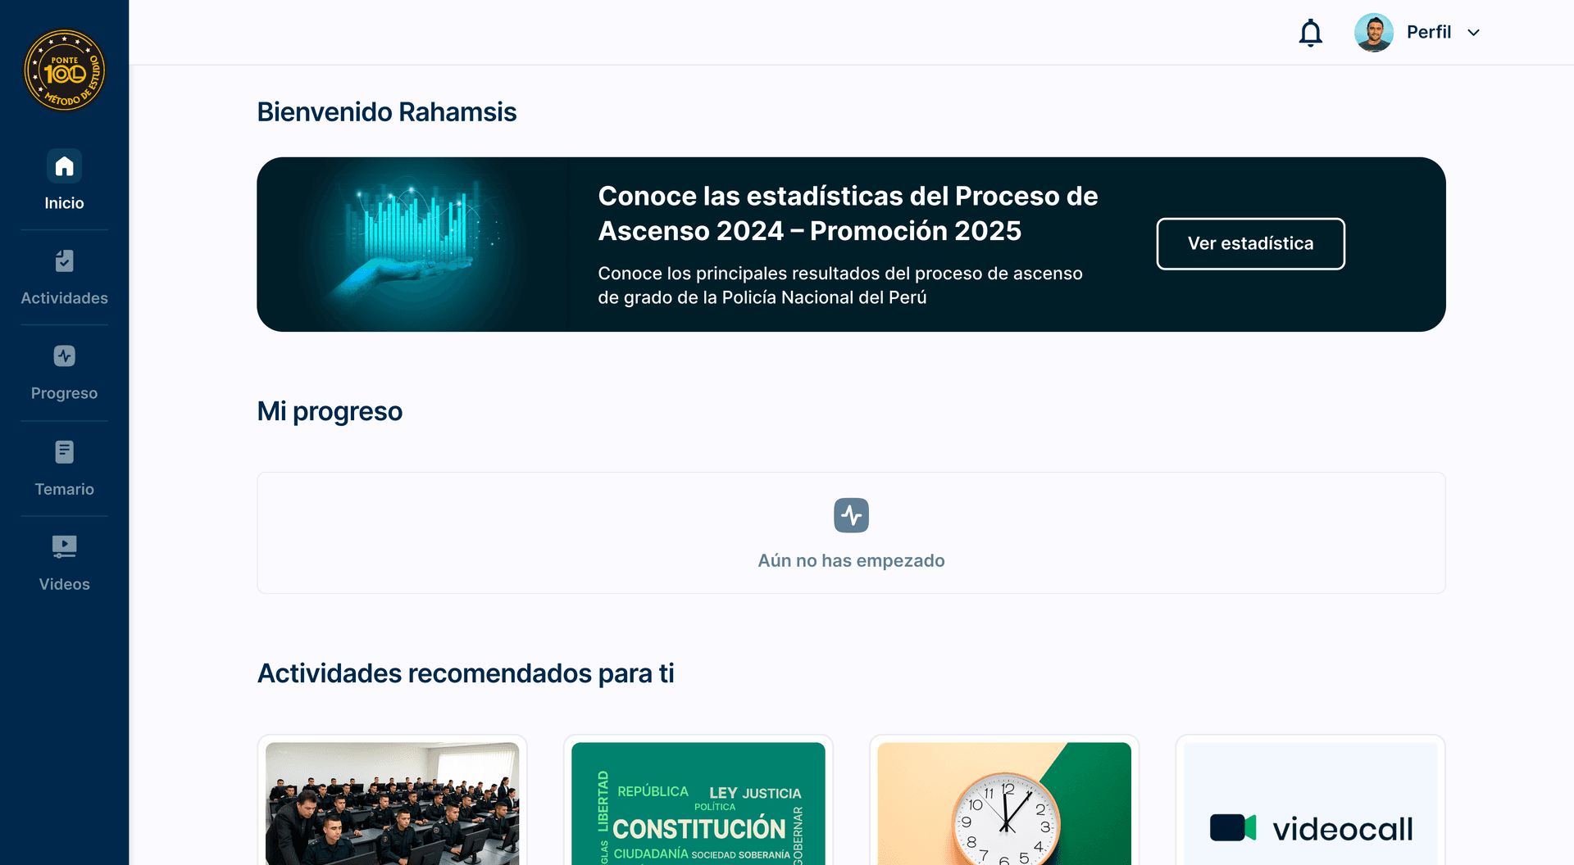Click the notification bell
This screenshot has height=865, width=1574.
pos(1309,32)
